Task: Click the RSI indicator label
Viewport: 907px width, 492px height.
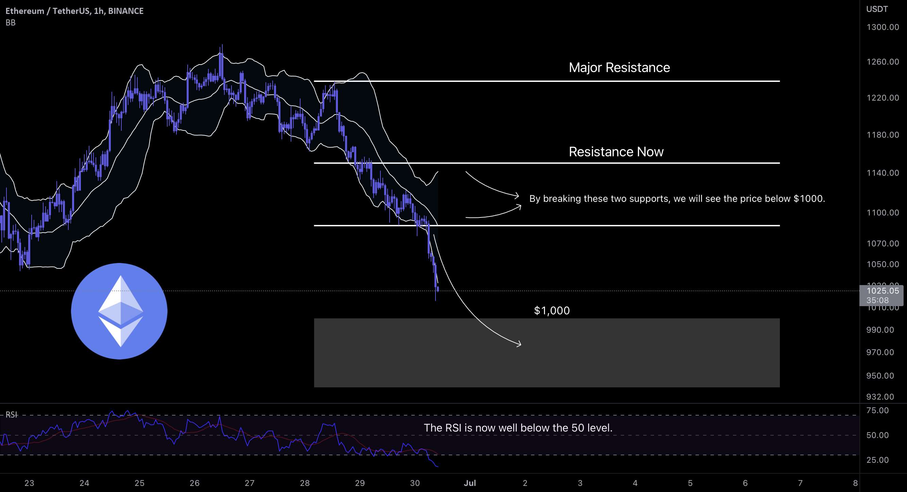Action: (x=12, y=415)
